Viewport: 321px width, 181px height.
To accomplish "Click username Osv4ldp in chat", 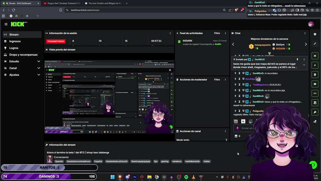I will click(250, 79).
